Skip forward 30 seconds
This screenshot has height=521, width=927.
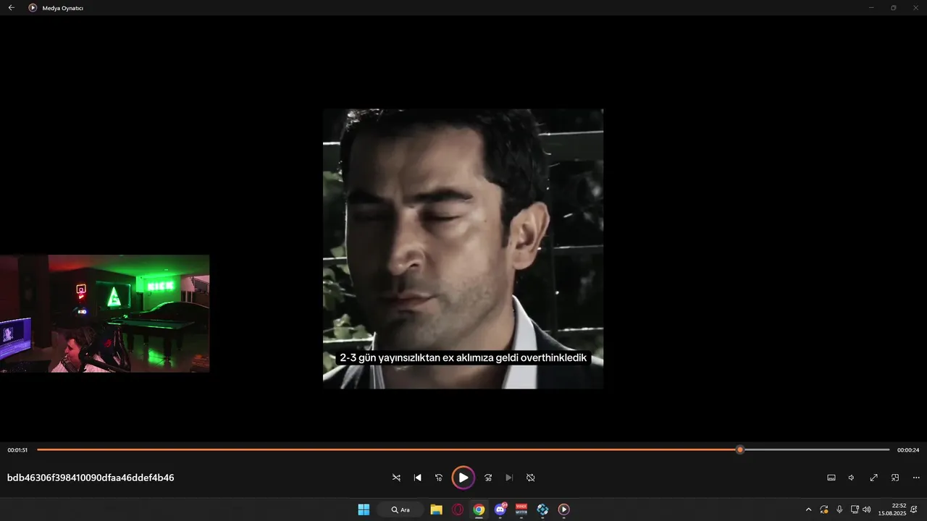click(x=487, y=478)
